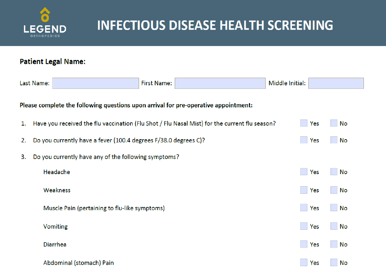This screenshot has height=274, width=386.
Task: Click the Last Name input field
Action: click(95, 83)
